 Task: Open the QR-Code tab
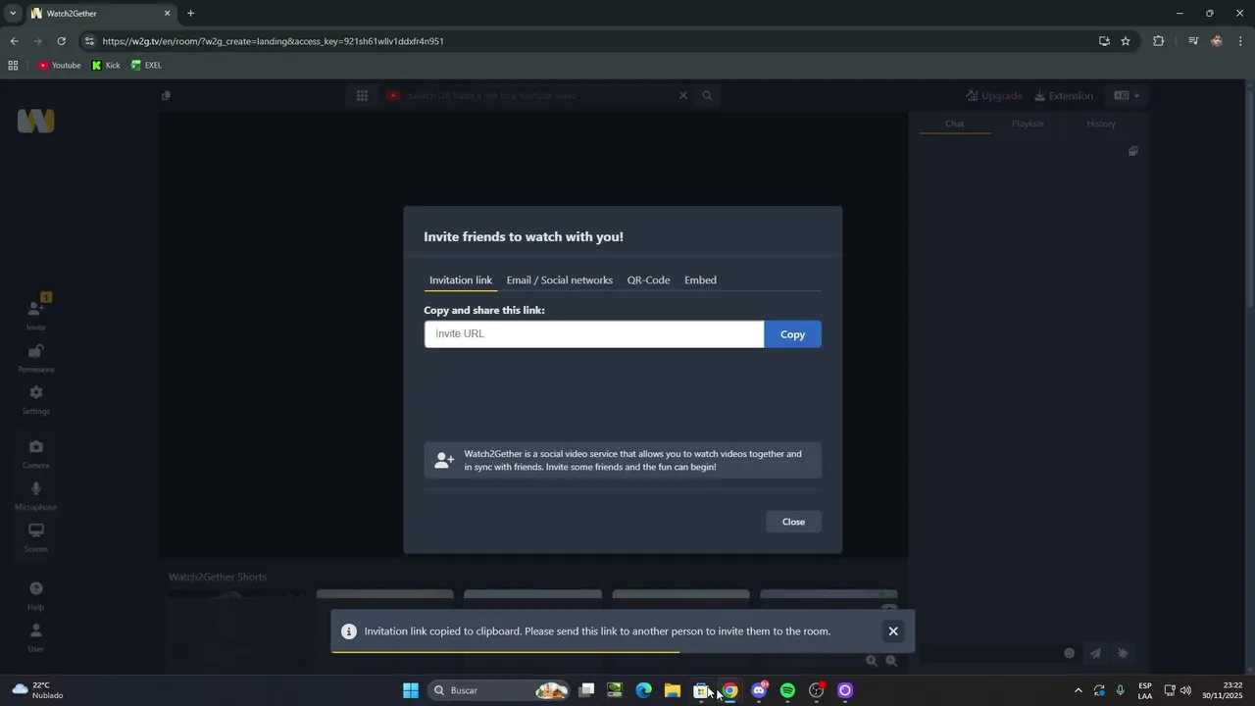pos(648,280)
